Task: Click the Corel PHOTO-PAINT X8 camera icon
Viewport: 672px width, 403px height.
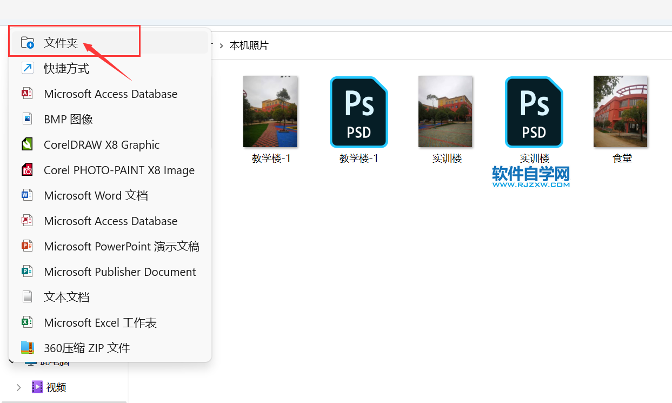Action: pyautogui.click(x=27, y=170)
